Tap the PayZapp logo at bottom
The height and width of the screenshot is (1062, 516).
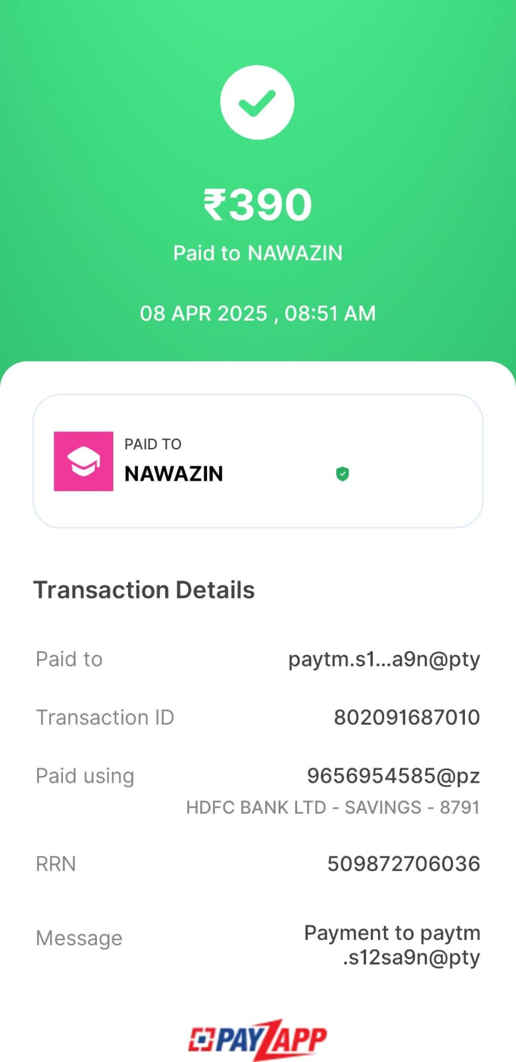coord(257,1039)
